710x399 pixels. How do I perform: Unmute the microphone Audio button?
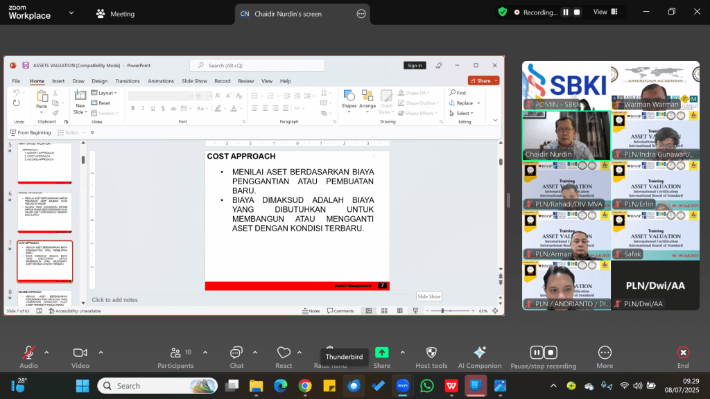pyautogui.click(x=28, y=357)
